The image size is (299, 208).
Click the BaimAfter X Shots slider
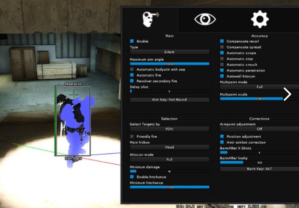coord(260,152)
